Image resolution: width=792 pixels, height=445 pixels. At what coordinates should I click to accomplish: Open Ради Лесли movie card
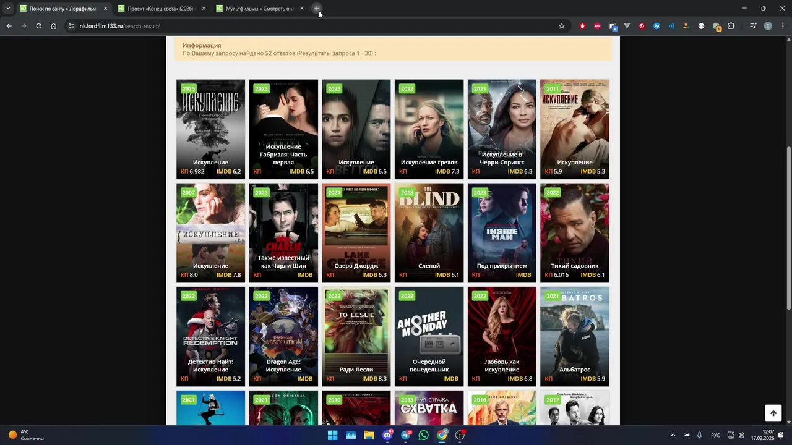pyautogui.click(x=356, y=337)
